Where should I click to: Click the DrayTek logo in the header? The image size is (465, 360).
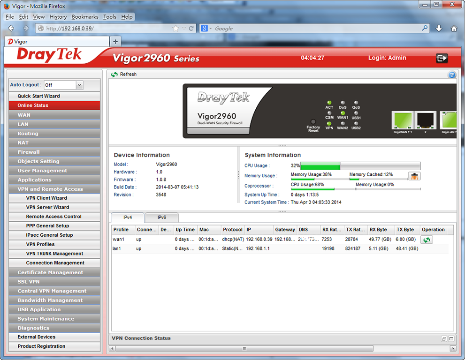[x=49, y=55]
